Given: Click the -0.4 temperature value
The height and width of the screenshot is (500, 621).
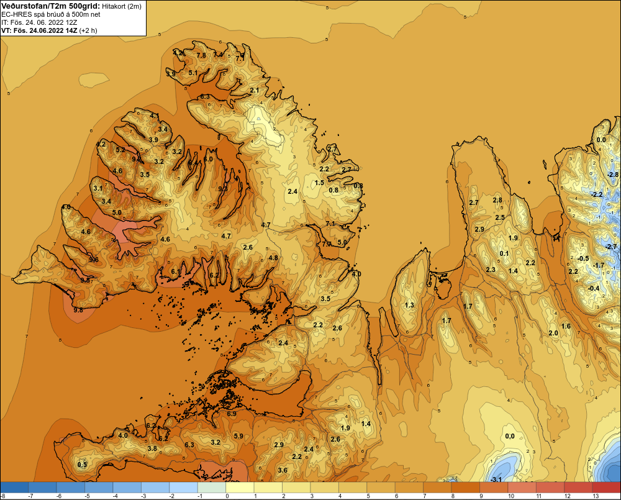Looking at the screenshot, I should (x=594, y=288).
